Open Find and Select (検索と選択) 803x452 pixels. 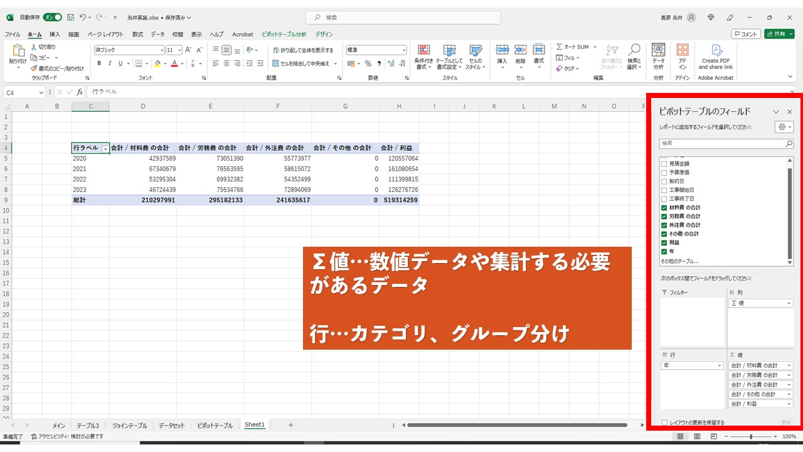[634, 56]
